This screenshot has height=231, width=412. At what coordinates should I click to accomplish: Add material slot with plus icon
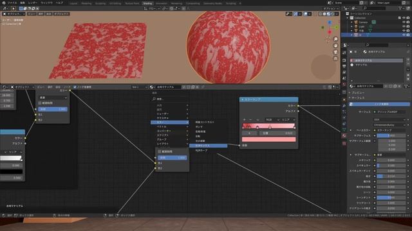pyautogui.click(x=408, y=60)
